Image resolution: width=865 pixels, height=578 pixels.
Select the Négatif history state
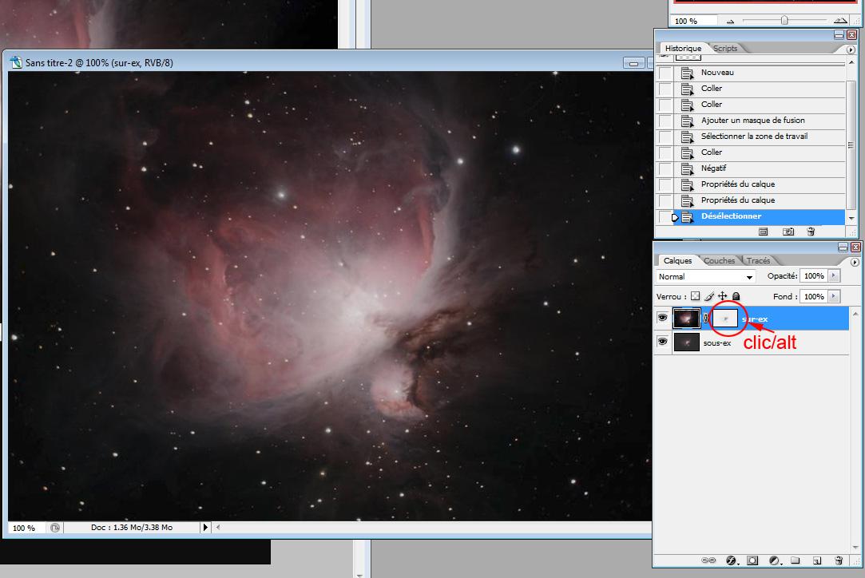tap(713, 168)
